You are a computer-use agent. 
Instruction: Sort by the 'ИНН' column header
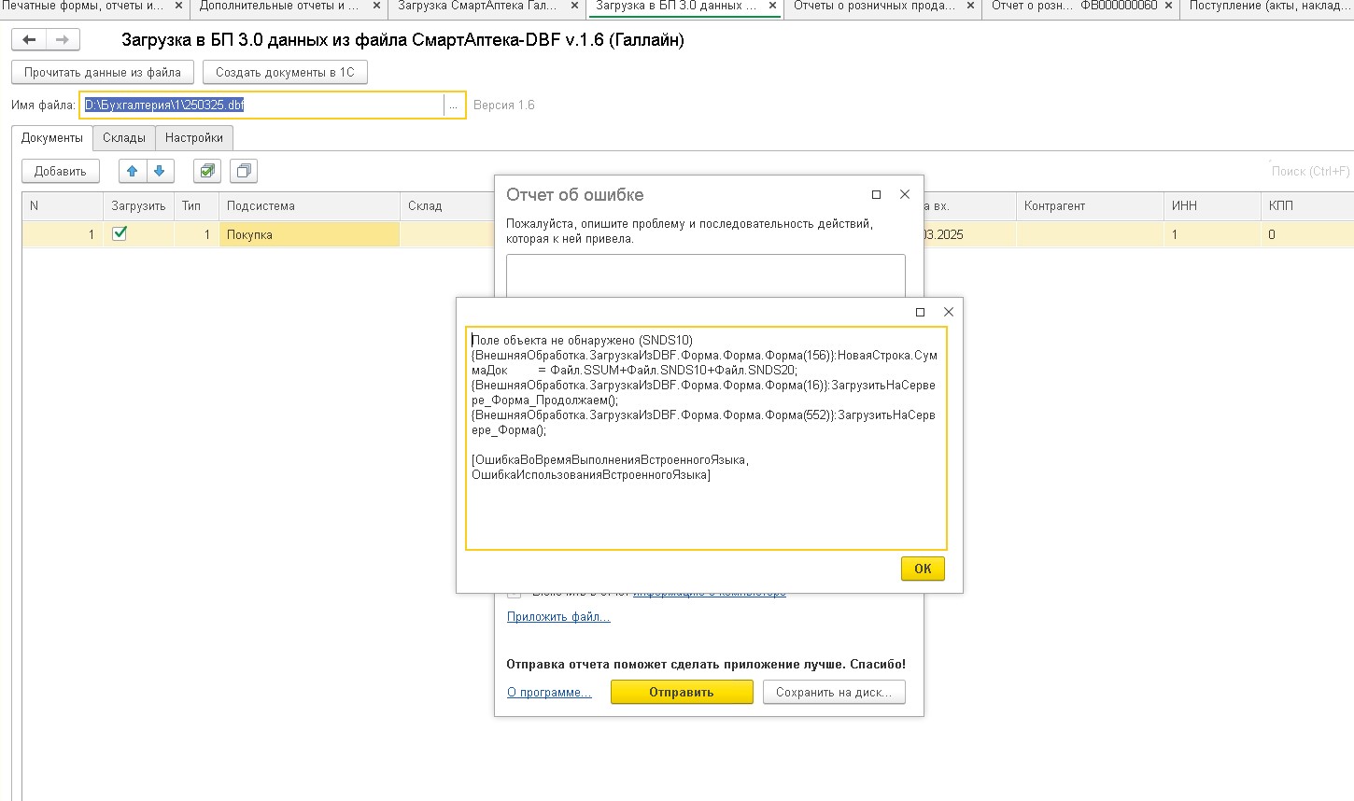click(1212, 205)
